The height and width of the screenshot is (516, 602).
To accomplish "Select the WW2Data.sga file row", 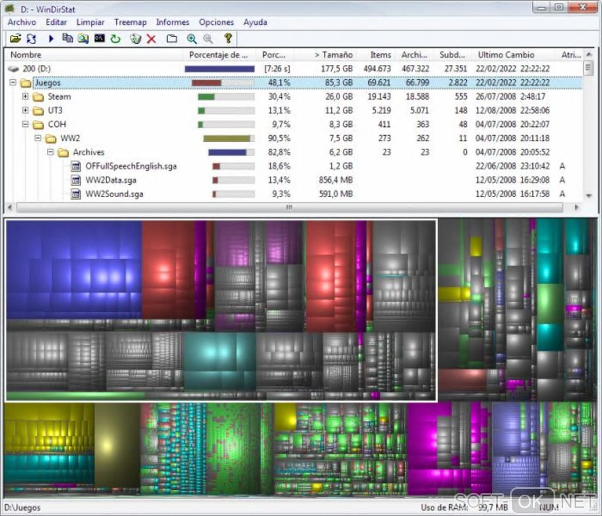I will (110, 180).
